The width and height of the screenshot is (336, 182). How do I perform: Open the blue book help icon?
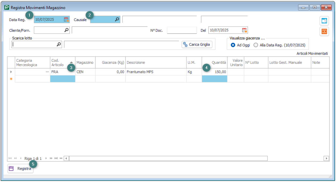[324, 21]
